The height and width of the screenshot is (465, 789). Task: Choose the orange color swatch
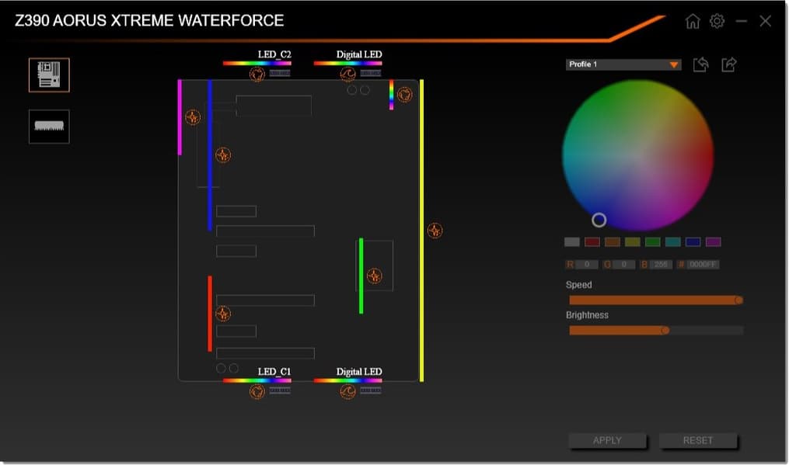point(613,241)
